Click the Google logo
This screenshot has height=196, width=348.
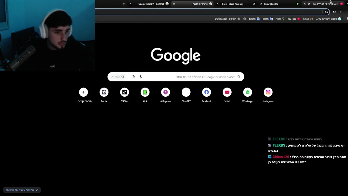pos(176,56)
